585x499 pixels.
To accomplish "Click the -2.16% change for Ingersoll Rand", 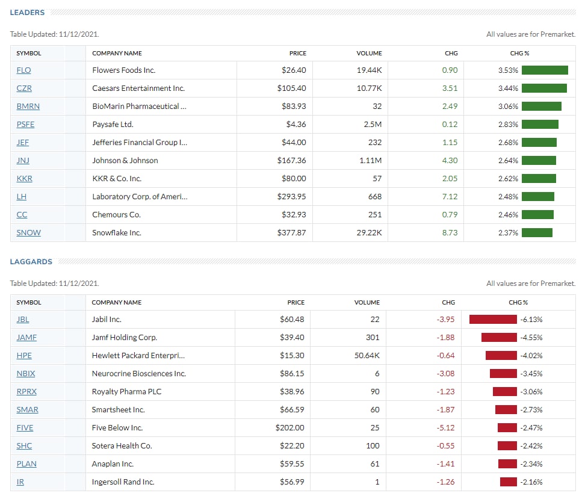I will click(x=531, y=482).
